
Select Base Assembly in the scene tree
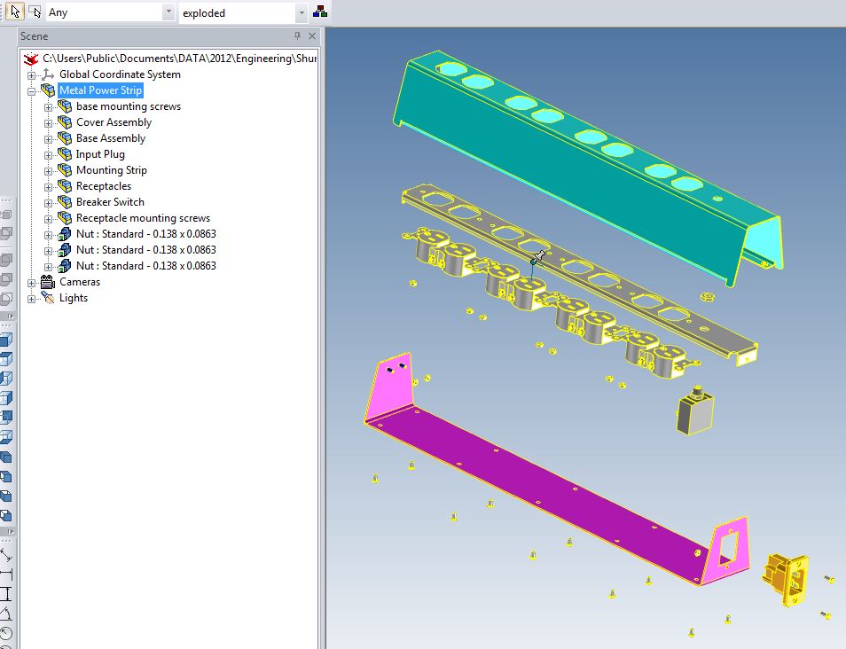pyautogui.click(x=110, y=138)
